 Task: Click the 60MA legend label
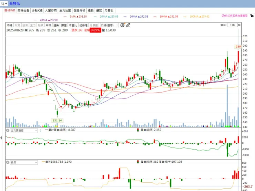coord(169,17)
